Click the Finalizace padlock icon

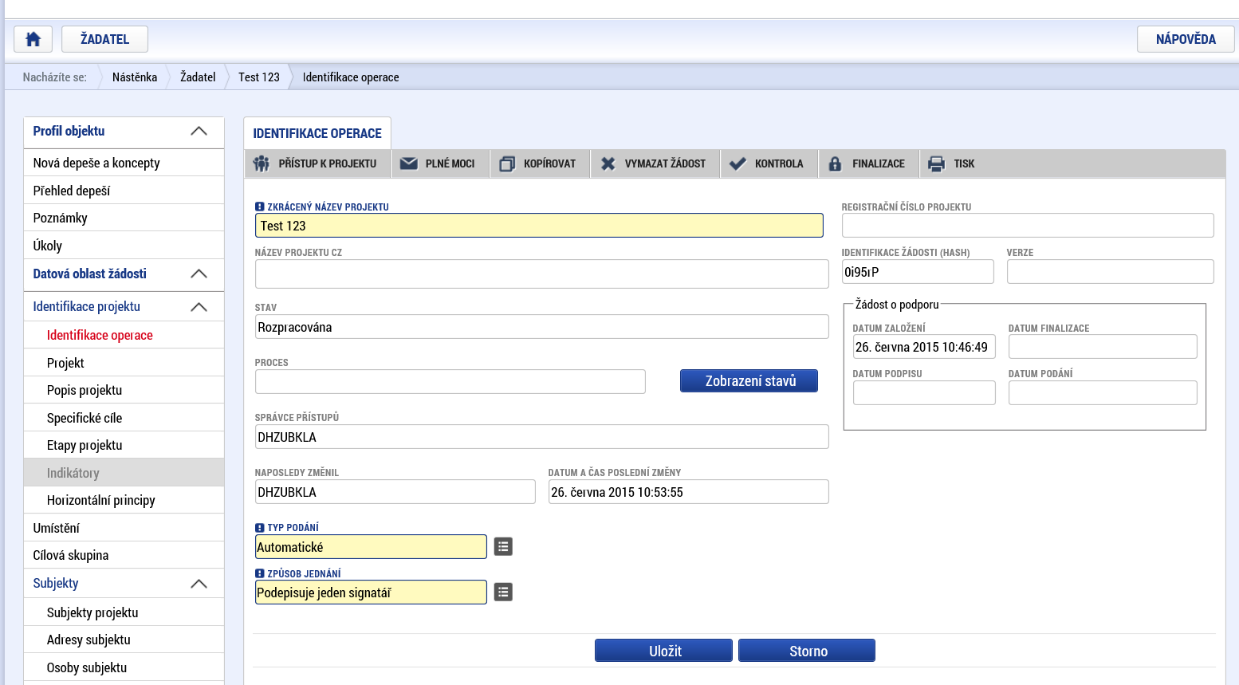[835, 163]
